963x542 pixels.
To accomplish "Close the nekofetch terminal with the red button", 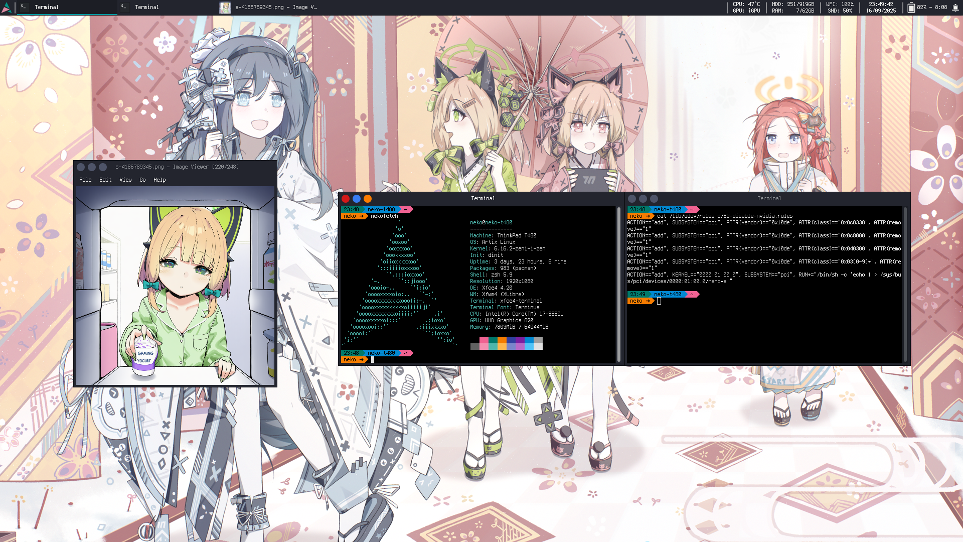I will coord(346,199).
